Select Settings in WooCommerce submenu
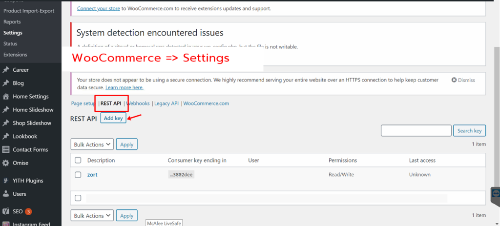The image size is (500, 226). pos(13,33)
